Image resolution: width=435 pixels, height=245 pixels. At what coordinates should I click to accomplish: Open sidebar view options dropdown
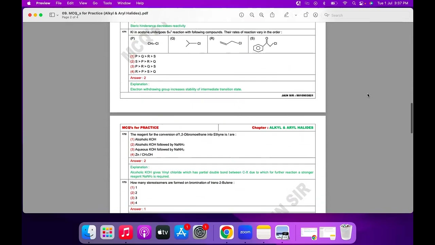[x=57, y=15]
